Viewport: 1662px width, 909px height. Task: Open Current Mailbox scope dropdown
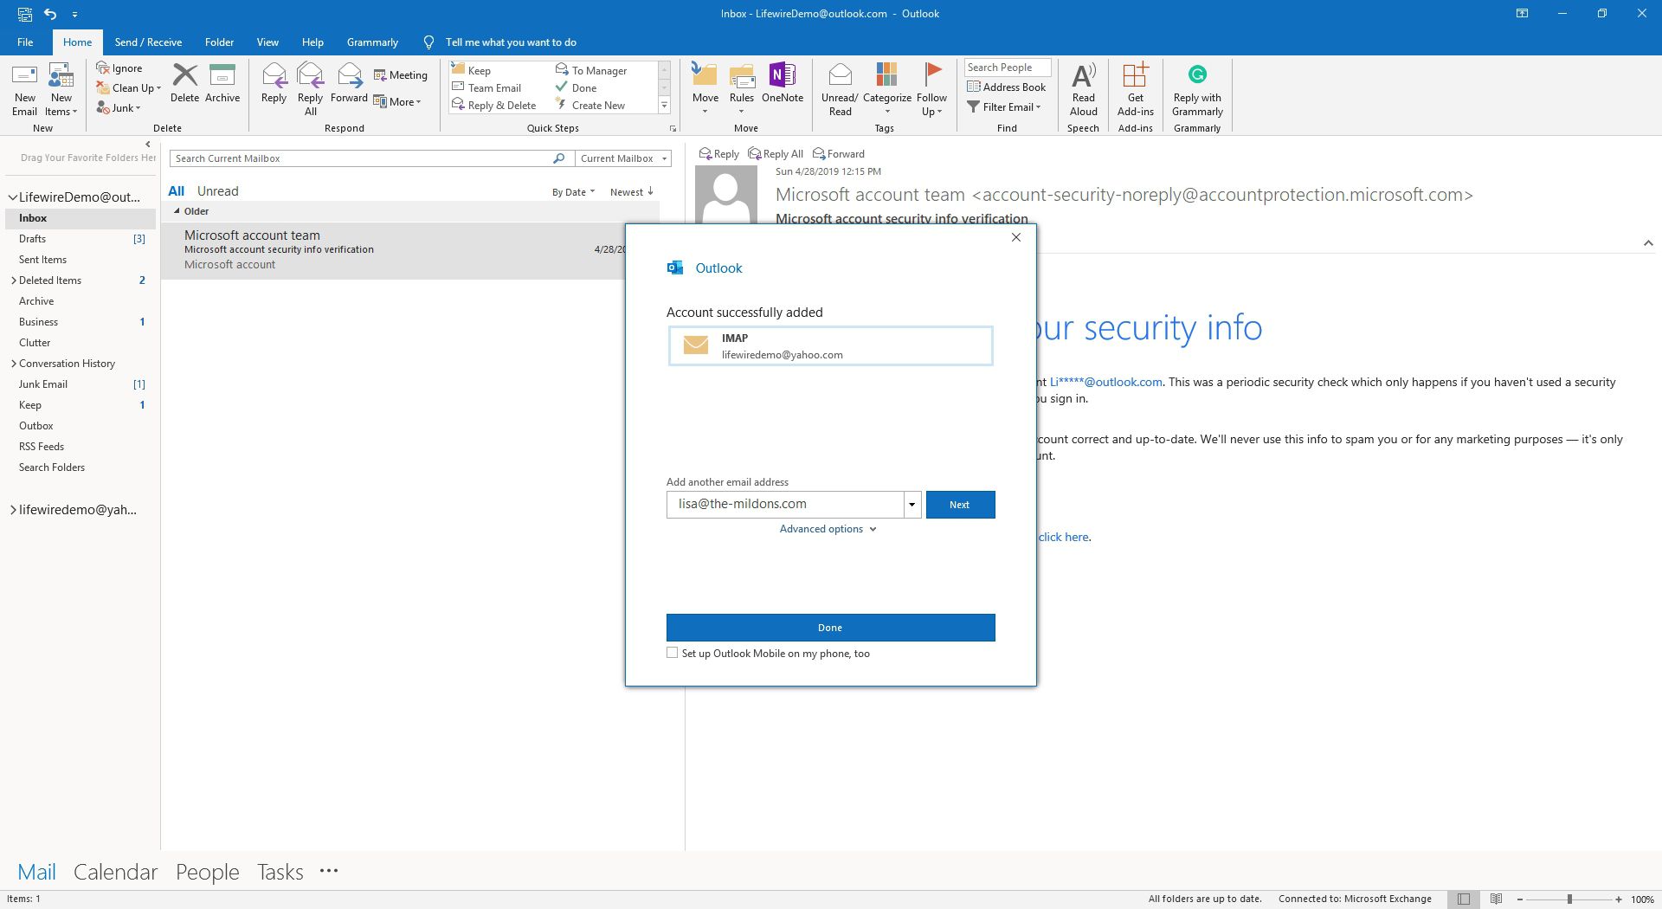(623, 158)
